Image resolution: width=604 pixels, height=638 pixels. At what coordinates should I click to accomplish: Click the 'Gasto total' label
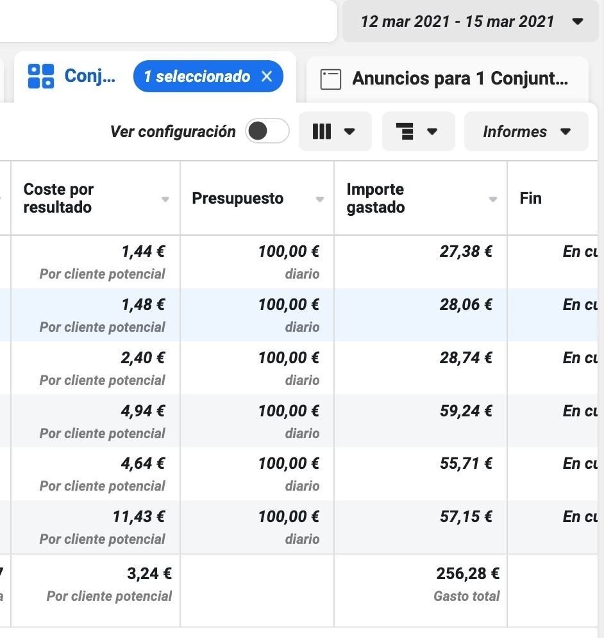466,596
